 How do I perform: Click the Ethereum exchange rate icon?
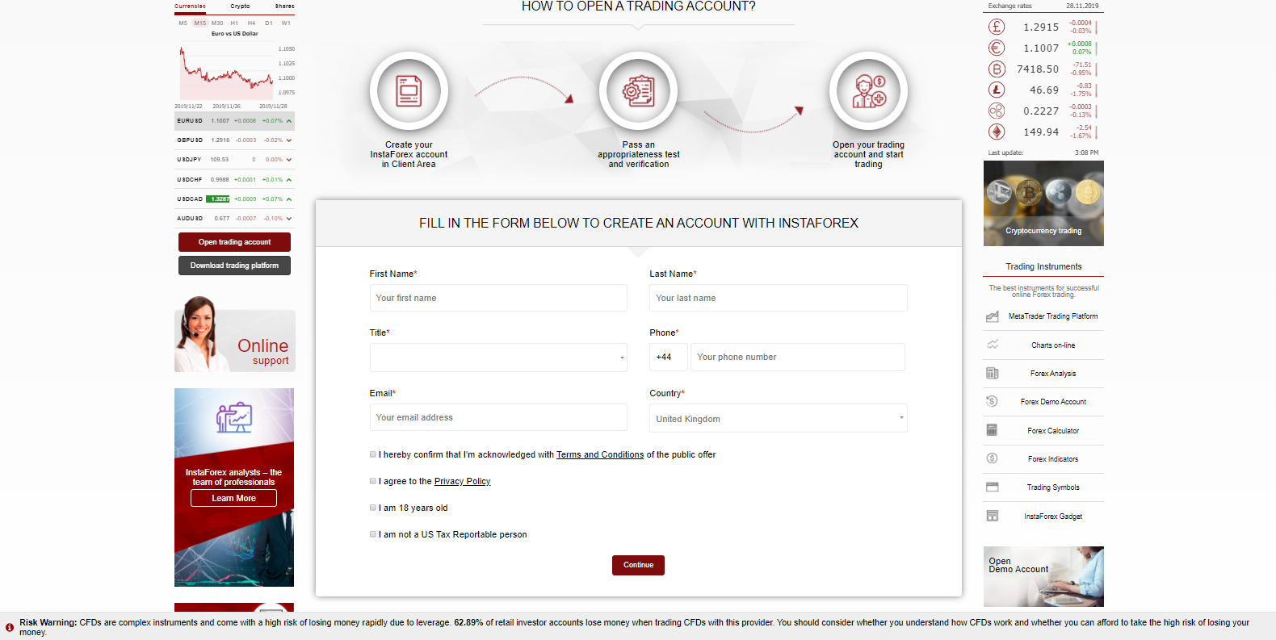coord(997,132)
